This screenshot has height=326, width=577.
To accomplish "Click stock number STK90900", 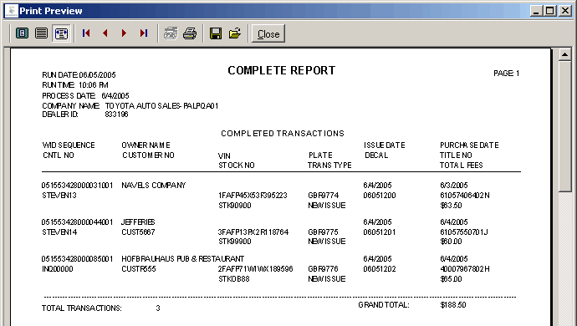I will [235, 206].
